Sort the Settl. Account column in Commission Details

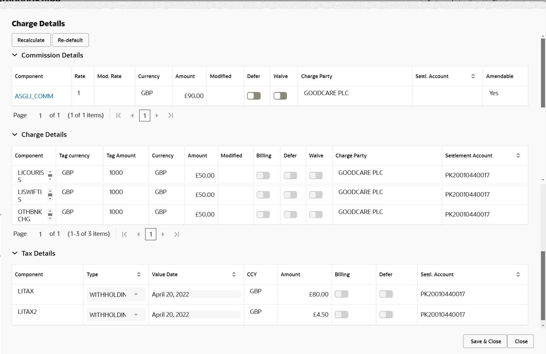pyautogui.click(x=473, y=76)
